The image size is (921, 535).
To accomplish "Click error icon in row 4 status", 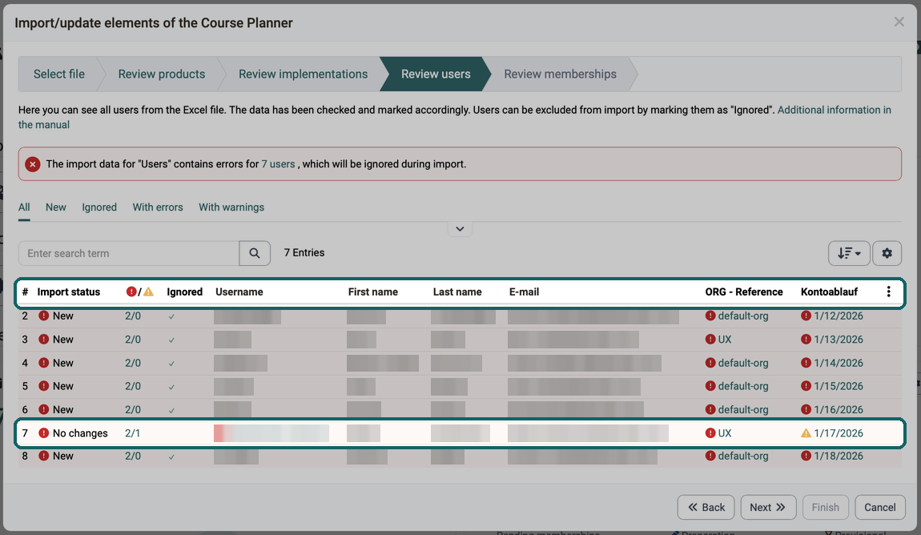I will 43,363.
